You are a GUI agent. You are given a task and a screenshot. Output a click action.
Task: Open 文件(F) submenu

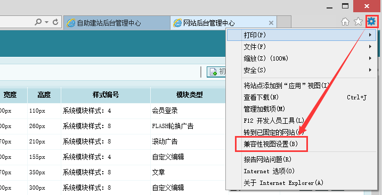point(302,46)
